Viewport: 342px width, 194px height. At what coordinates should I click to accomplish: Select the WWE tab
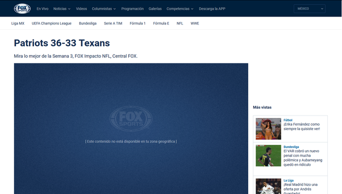pos(195,23)
